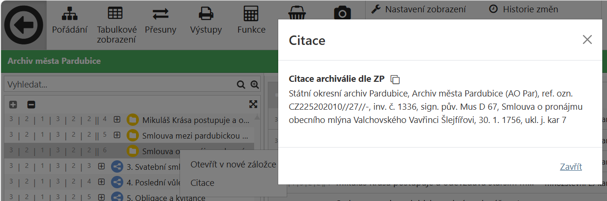Switch to Tabulkové zobrazení
The width and height of the screenshot is (607, 201).
(x=117, y=26)
